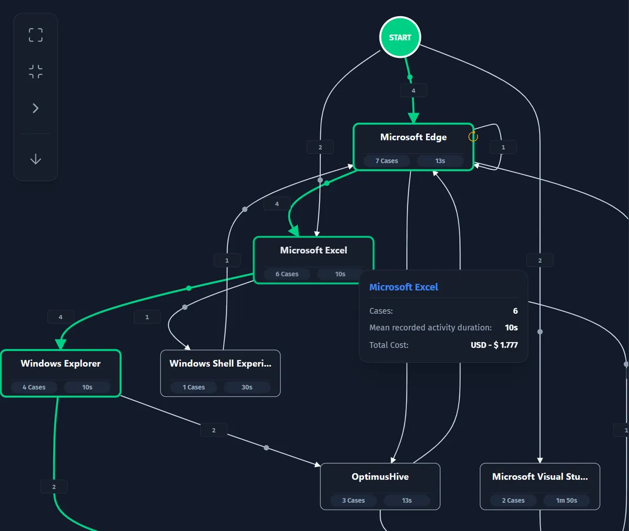Click the 13s badge on Microsoft Edge
Image resolution: width=629 pixels, height=531 pixels.
click(x=440, y=161)
